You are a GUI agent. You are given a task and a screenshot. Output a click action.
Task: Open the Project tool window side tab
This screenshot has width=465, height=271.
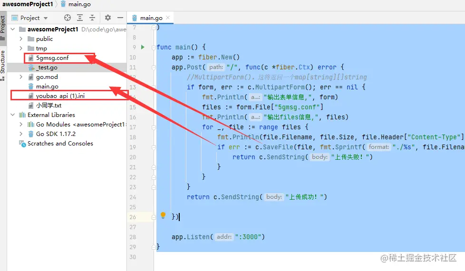click(3, 28)
